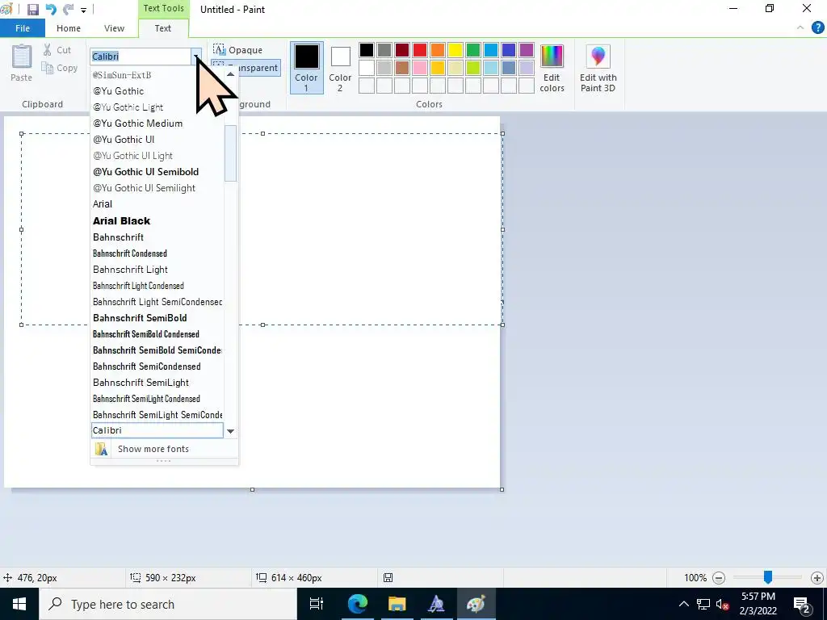This screenshot has width=827, height=620.
Task: Click the Cut scissors button
Action: click(57, 50)
